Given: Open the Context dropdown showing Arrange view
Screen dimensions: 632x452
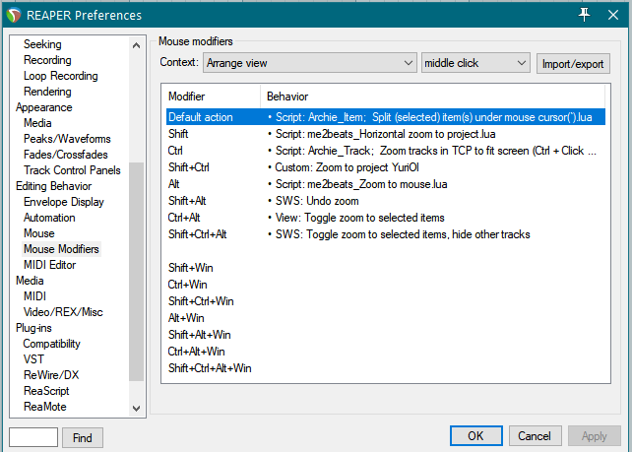Looking at the screenshot, I should [310, 63].
